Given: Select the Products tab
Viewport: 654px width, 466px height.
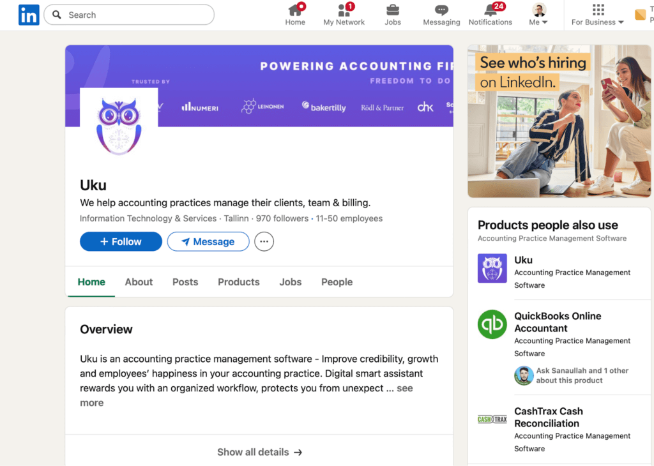Looking at the screenshot, I should (238, 282).
